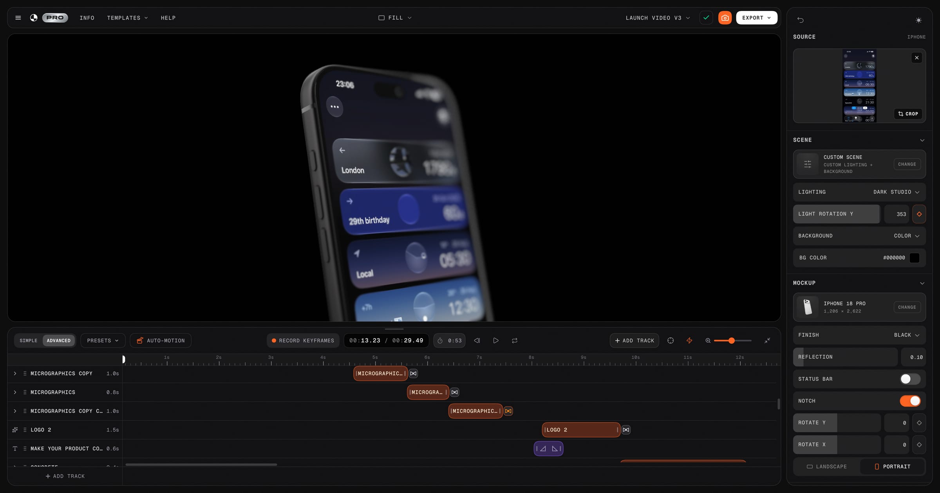Disable the Notch toggle
The image size is (940, 493).
910,401
